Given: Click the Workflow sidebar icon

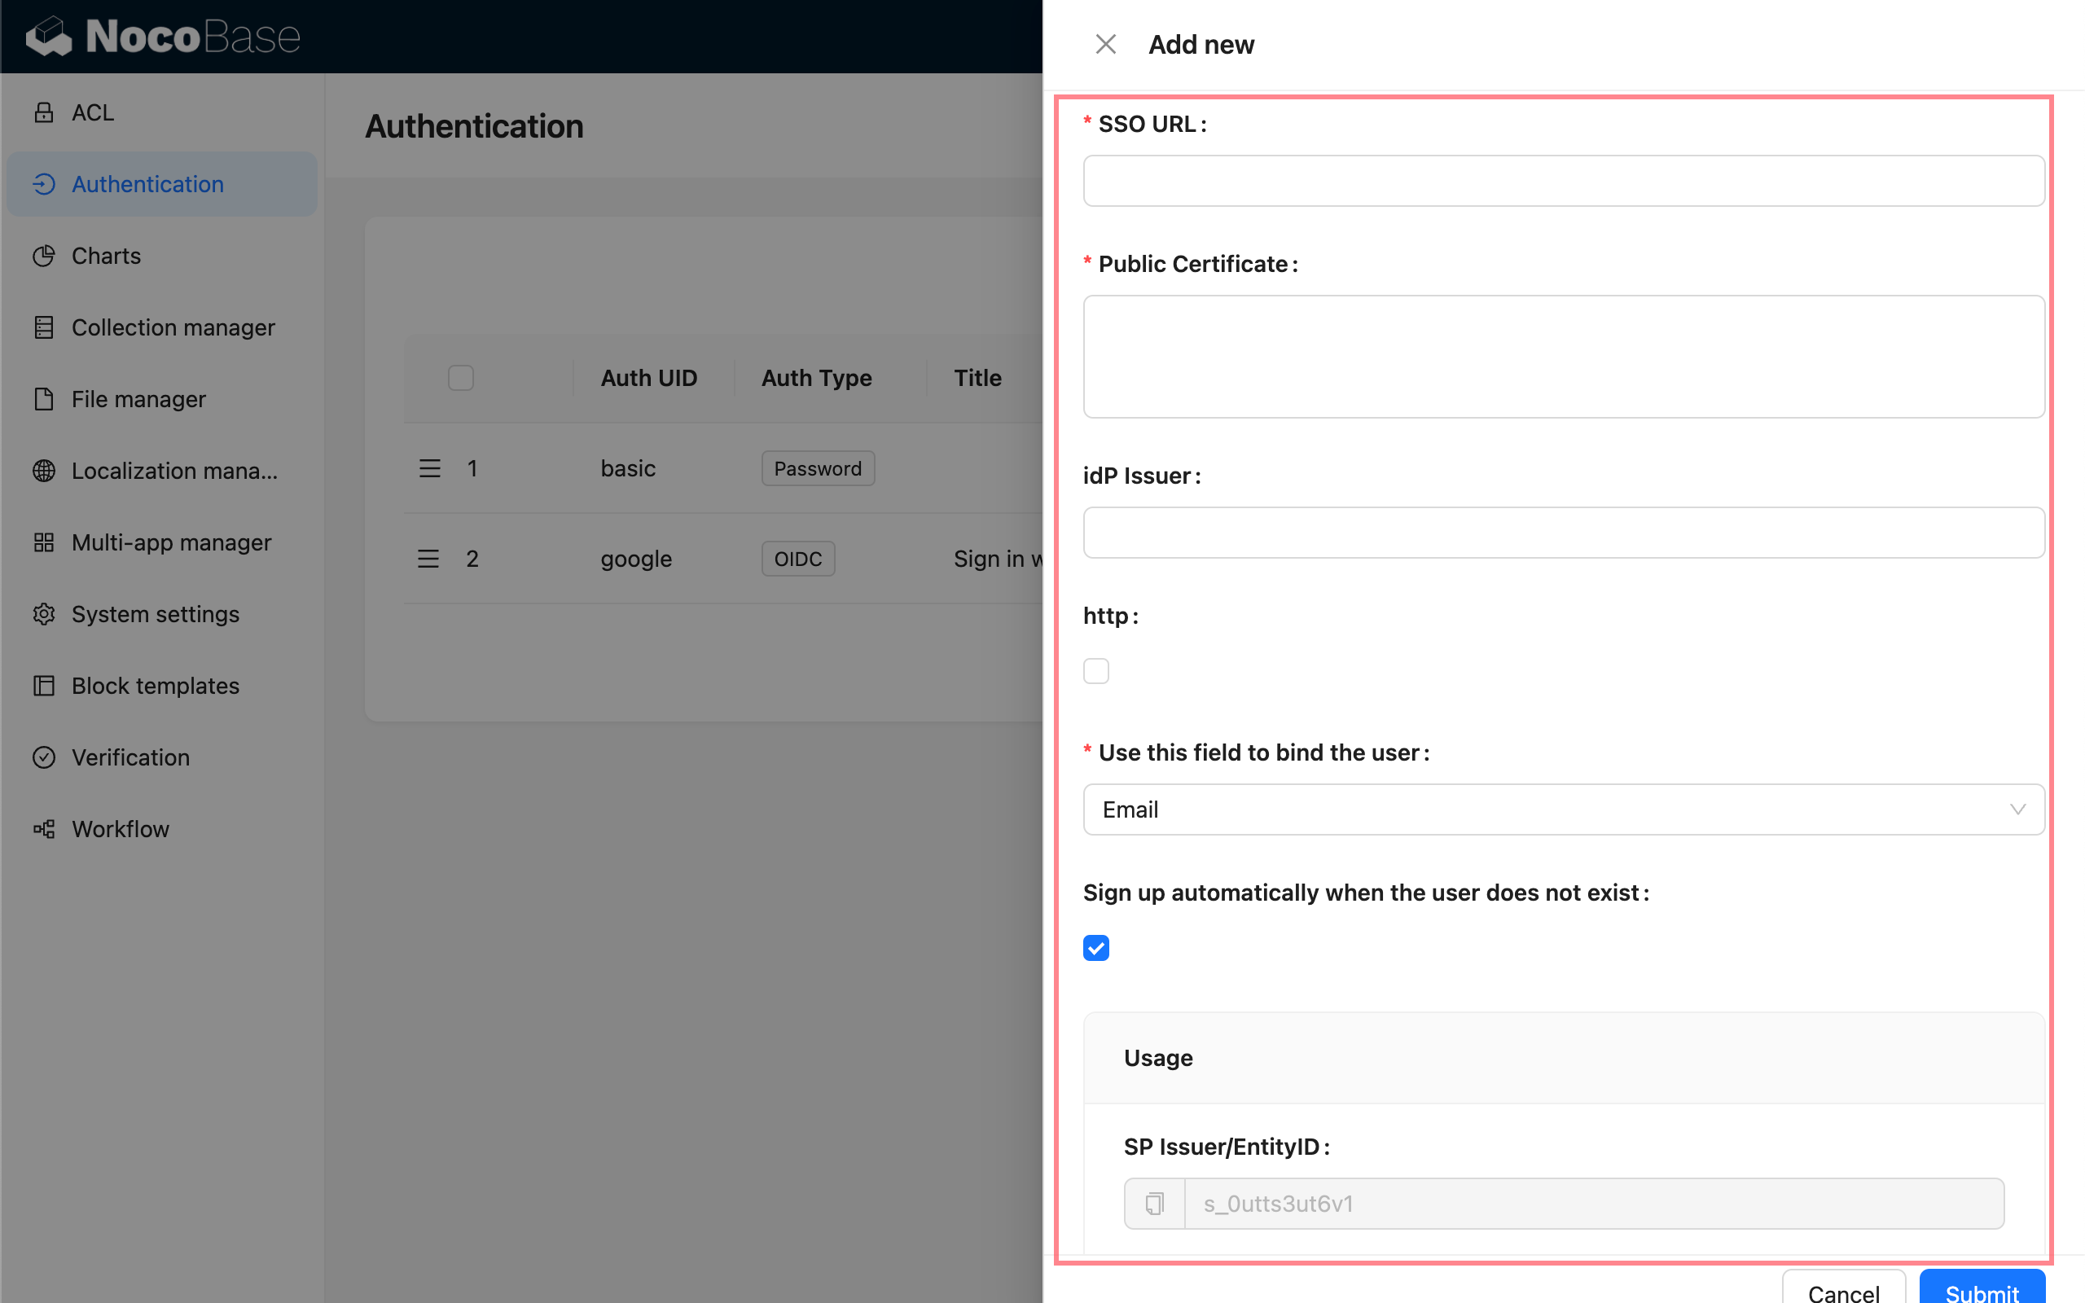Looking at the screenshot, I should [x=44, y=829].
